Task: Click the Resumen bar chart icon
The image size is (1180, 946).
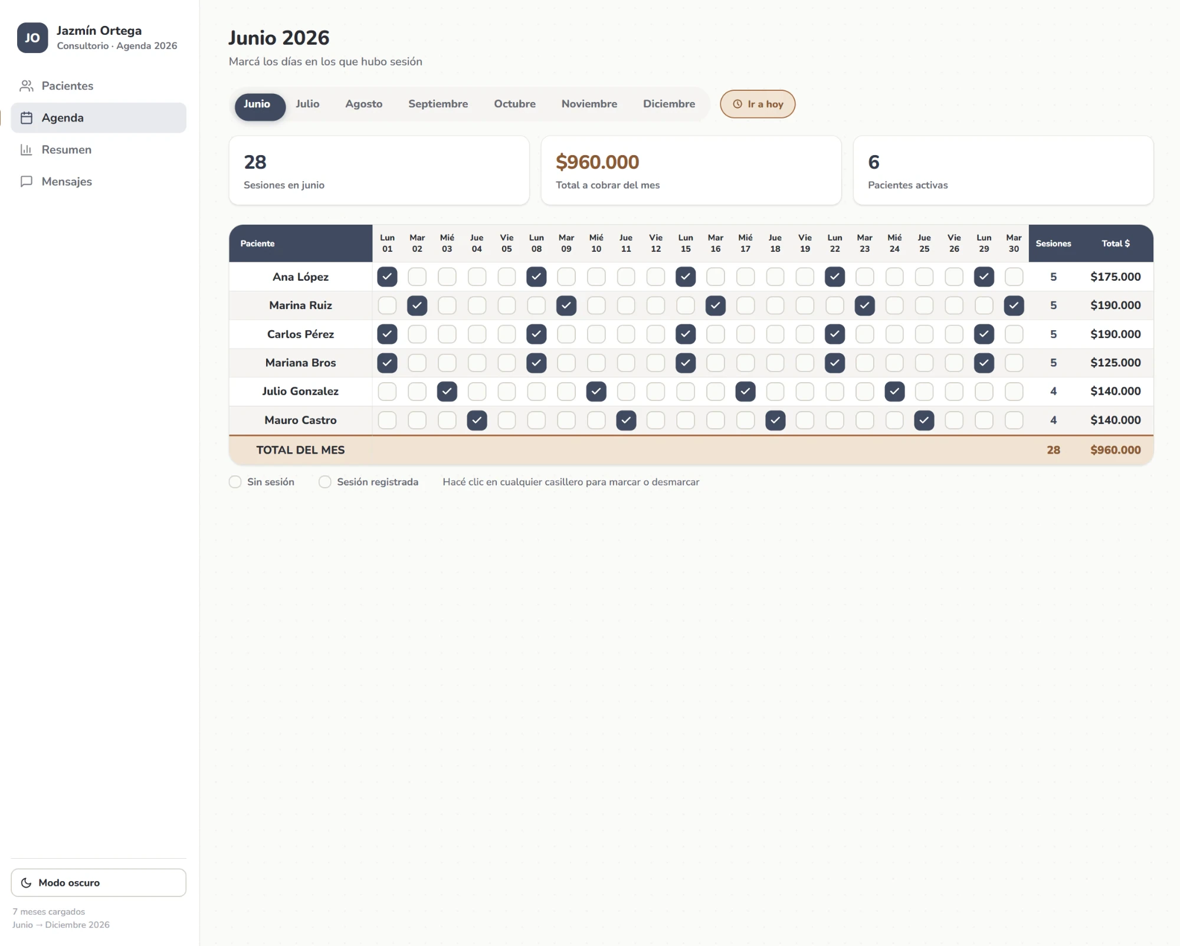Action: coord(27,150)
